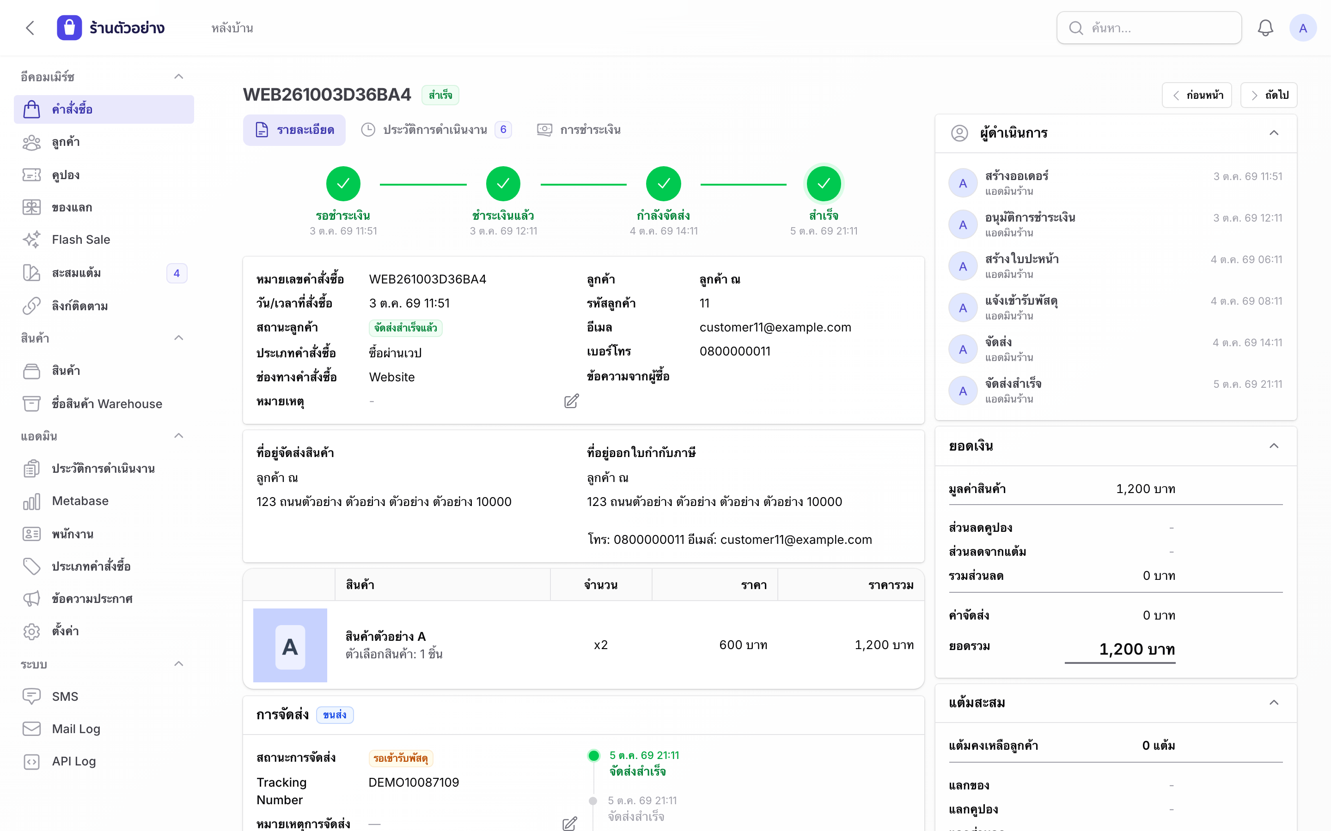Collapse the ระบบ sidebar group

(178, 664)
